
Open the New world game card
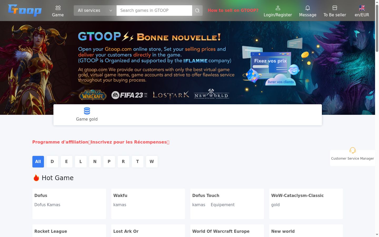point(306,231)
